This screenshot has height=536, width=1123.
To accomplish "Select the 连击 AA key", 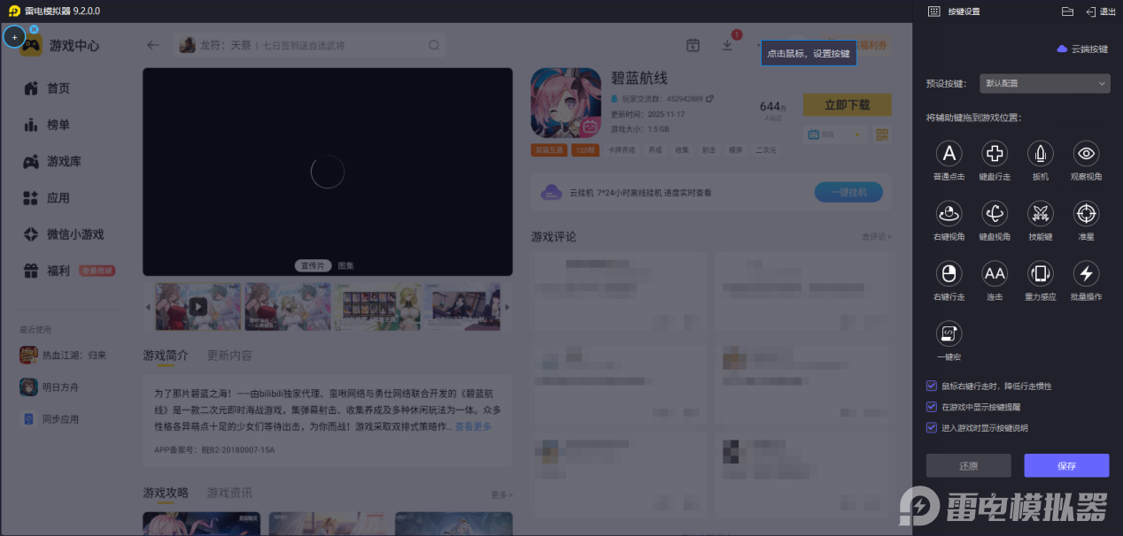I will [995, 273].
